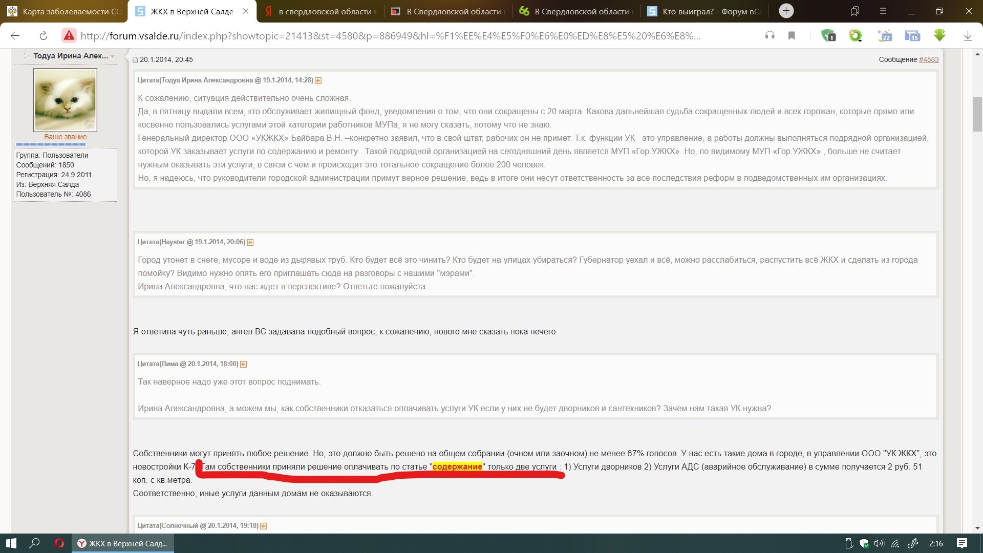Click the green arrow downloader extension icon
Viewport: 983px width, 553px height.
939,35
